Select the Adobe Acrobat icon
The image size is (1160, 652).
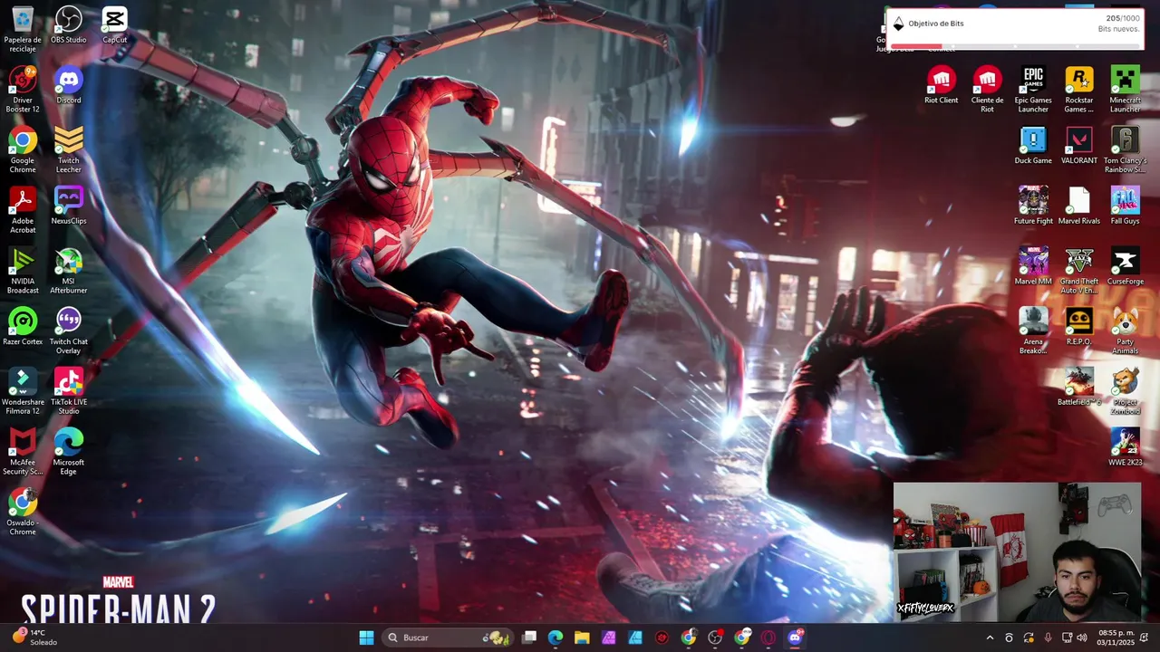pos(23,210)
